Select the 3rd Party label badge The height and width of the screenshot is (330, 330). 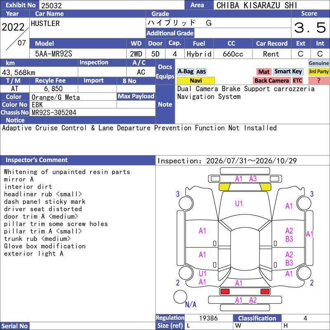[318, 71]
